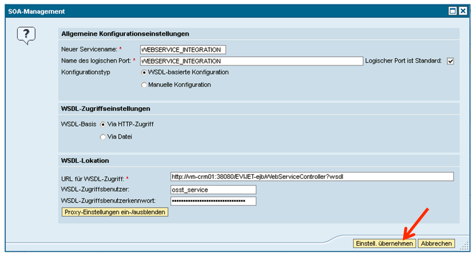Toggle 'Logischer Port ist Standard' checkbox
The width and height of the screenshot is (472, 254).
tap(450, 61)
